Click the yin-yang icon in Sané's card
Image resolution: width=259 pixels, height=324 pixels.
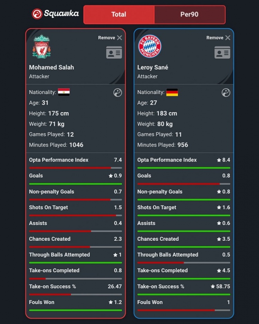coord(226,92)
